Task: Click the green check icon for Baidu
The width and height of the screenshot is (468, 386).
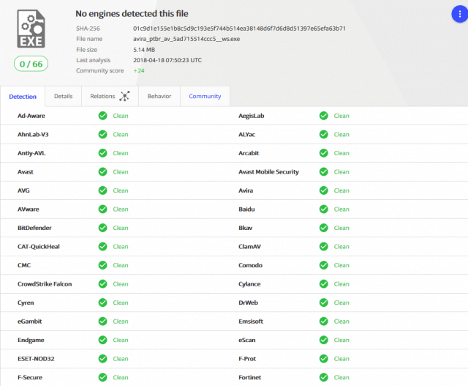Action: pos(323,209)
